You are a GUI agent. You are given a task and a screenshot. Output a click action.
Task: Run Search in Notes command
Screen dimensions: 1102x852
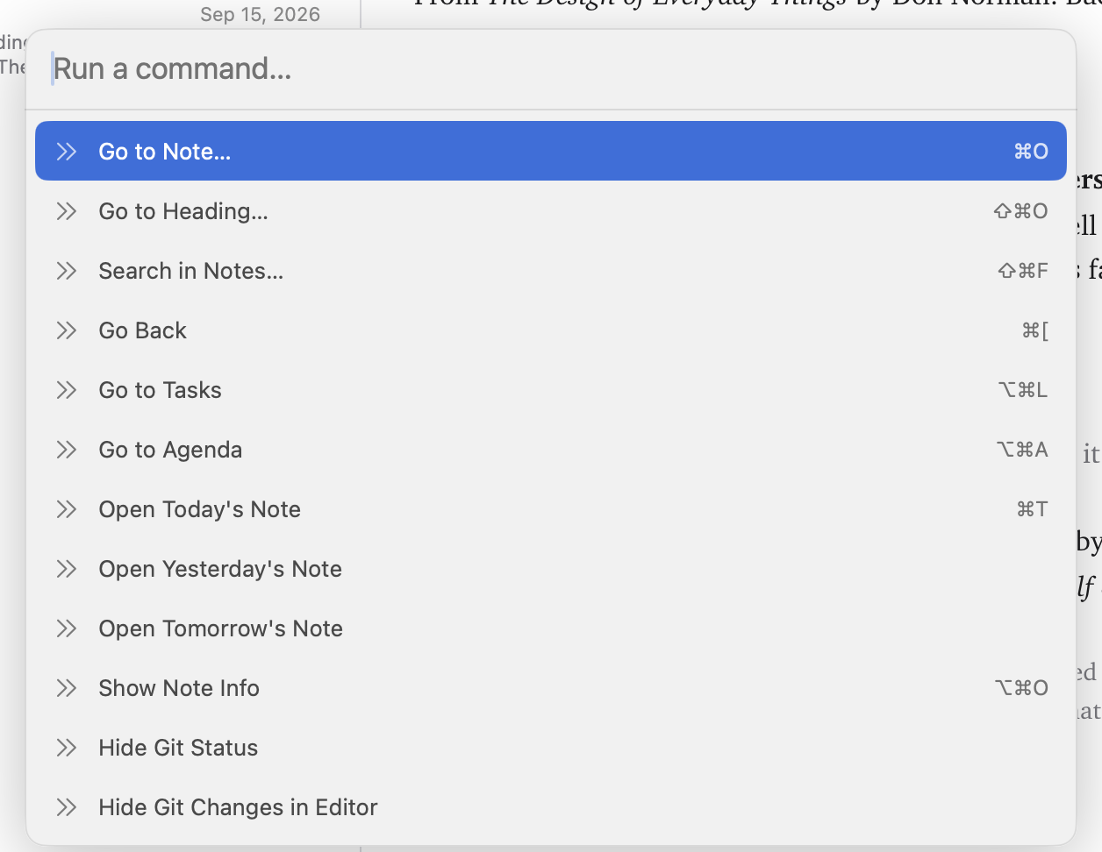click(551, 270)
